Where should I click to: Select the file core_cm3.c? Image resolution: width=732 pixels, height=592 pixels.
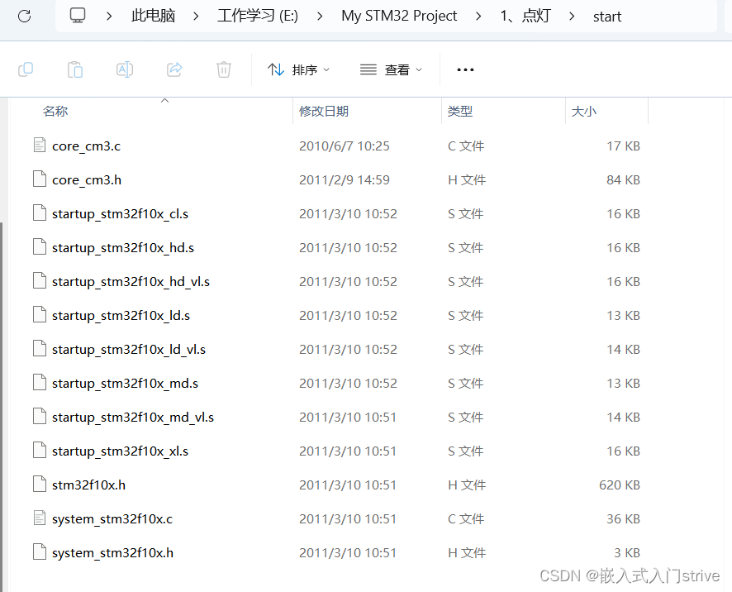87,146
